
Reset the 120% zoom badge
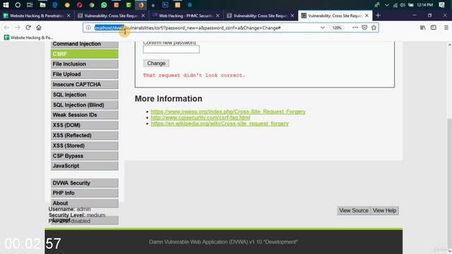coord(336,28)
